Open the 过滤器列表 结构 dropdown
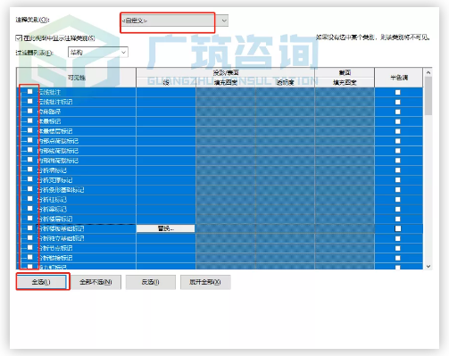The width and height of the screenshot is (449, 356). [x=98, y=53]
